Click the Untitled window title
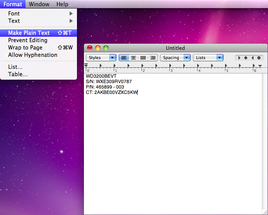This screenshot has height=215, width=268. click(x=175, y=48)
